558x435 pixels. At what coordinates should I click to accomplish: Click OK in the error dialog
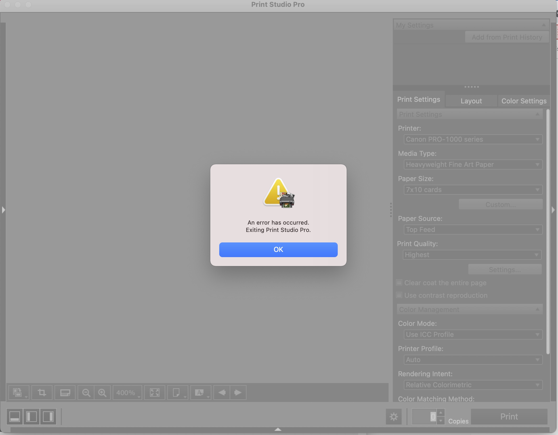click(x=278, y=250)
